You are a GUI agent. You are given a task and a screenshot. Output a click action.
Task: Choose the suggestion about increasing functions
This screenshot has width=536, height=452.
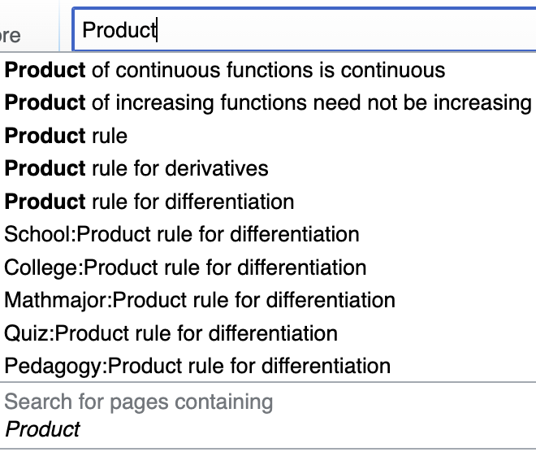(268, 102)
